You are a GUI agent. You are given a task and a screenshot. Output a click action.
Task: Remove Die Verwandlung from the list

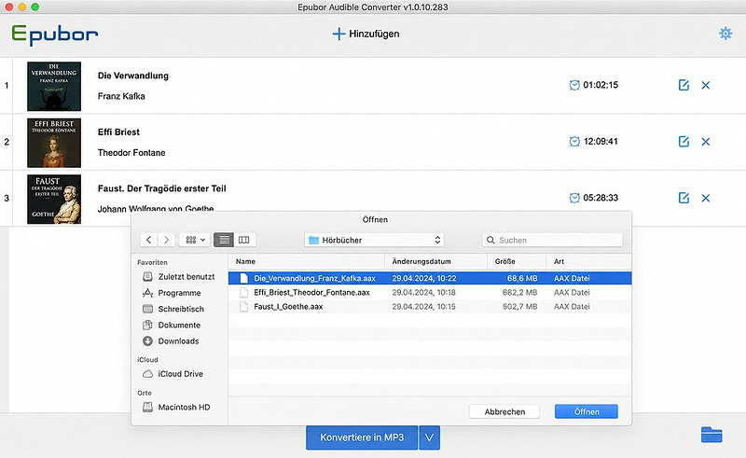706,85
